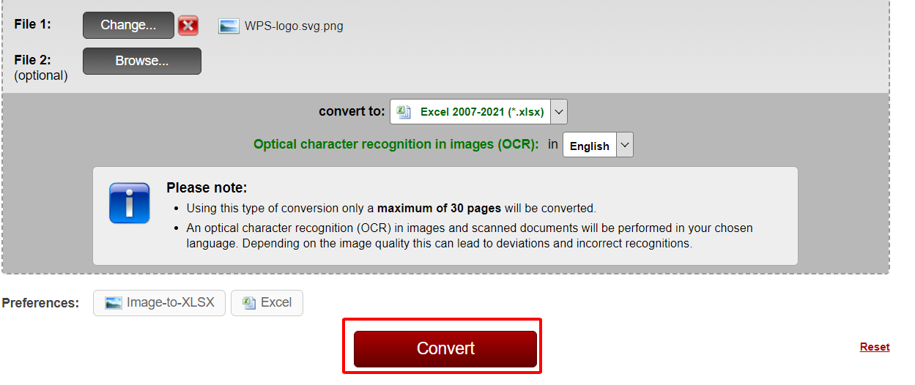Click the Excel preference spreadsheet icon

(249, 303)
